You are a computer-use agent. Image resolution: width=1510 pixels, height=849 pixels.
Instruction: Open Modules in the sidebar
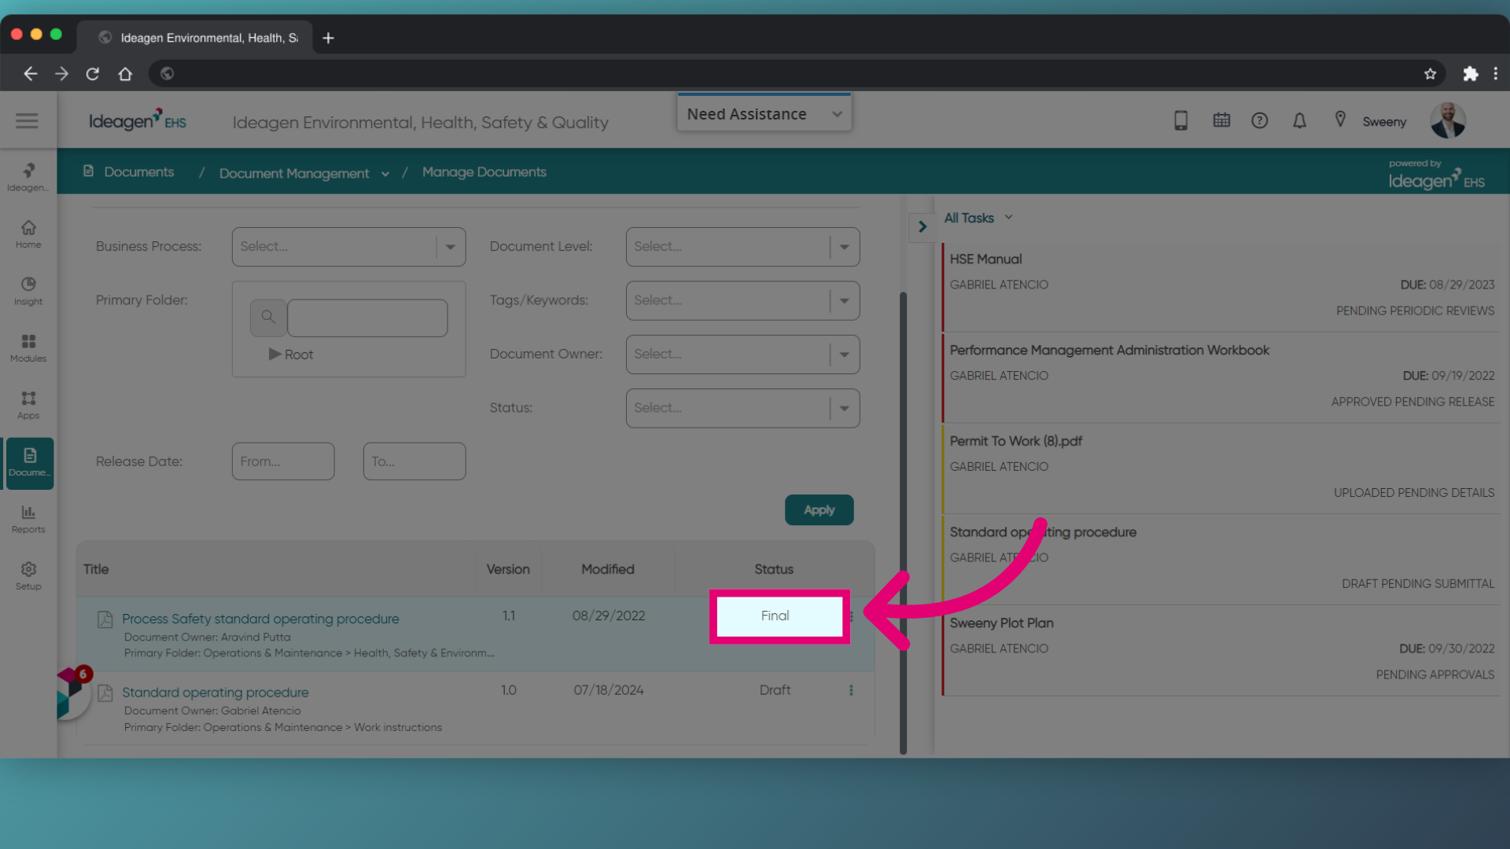coord(28,347)
